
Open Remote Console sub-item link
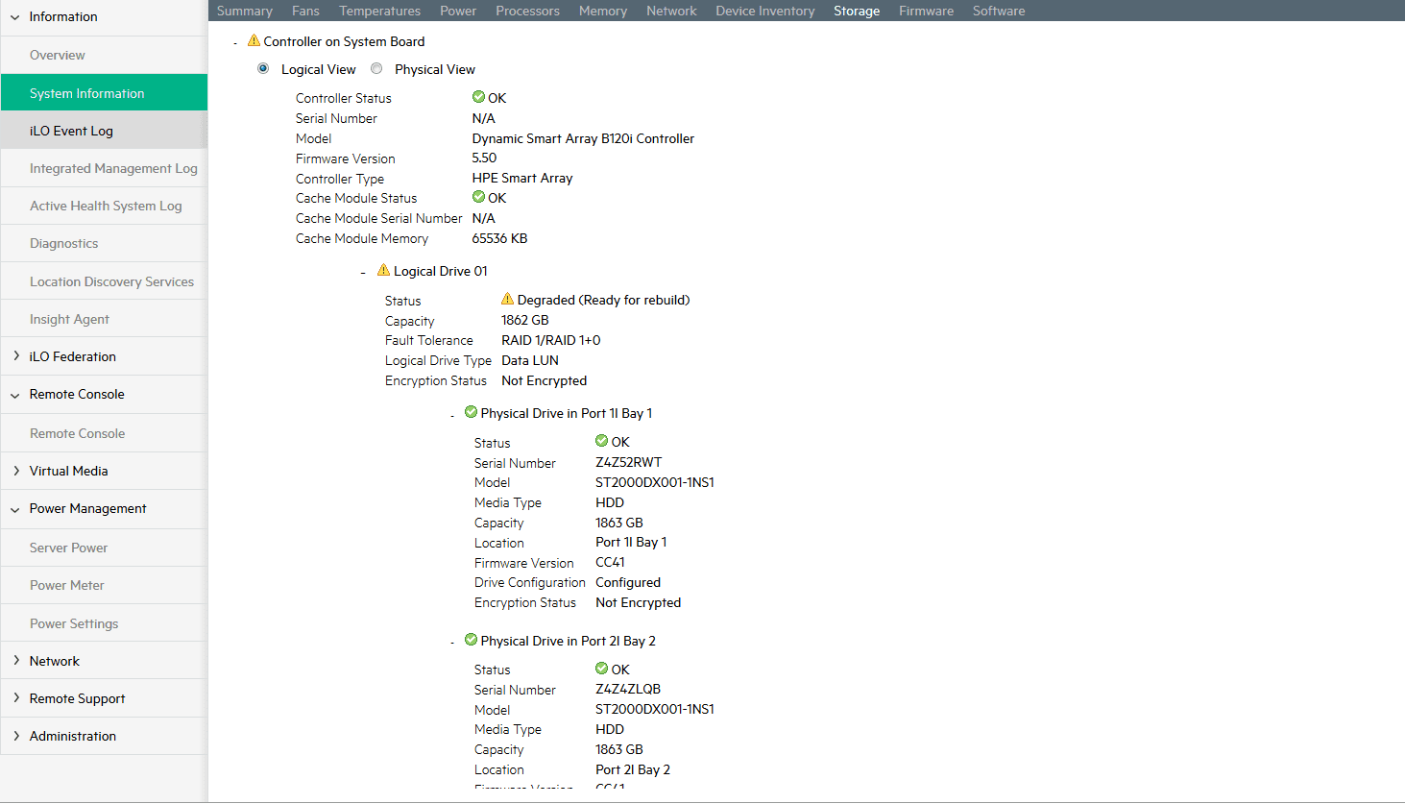point(104,433)
